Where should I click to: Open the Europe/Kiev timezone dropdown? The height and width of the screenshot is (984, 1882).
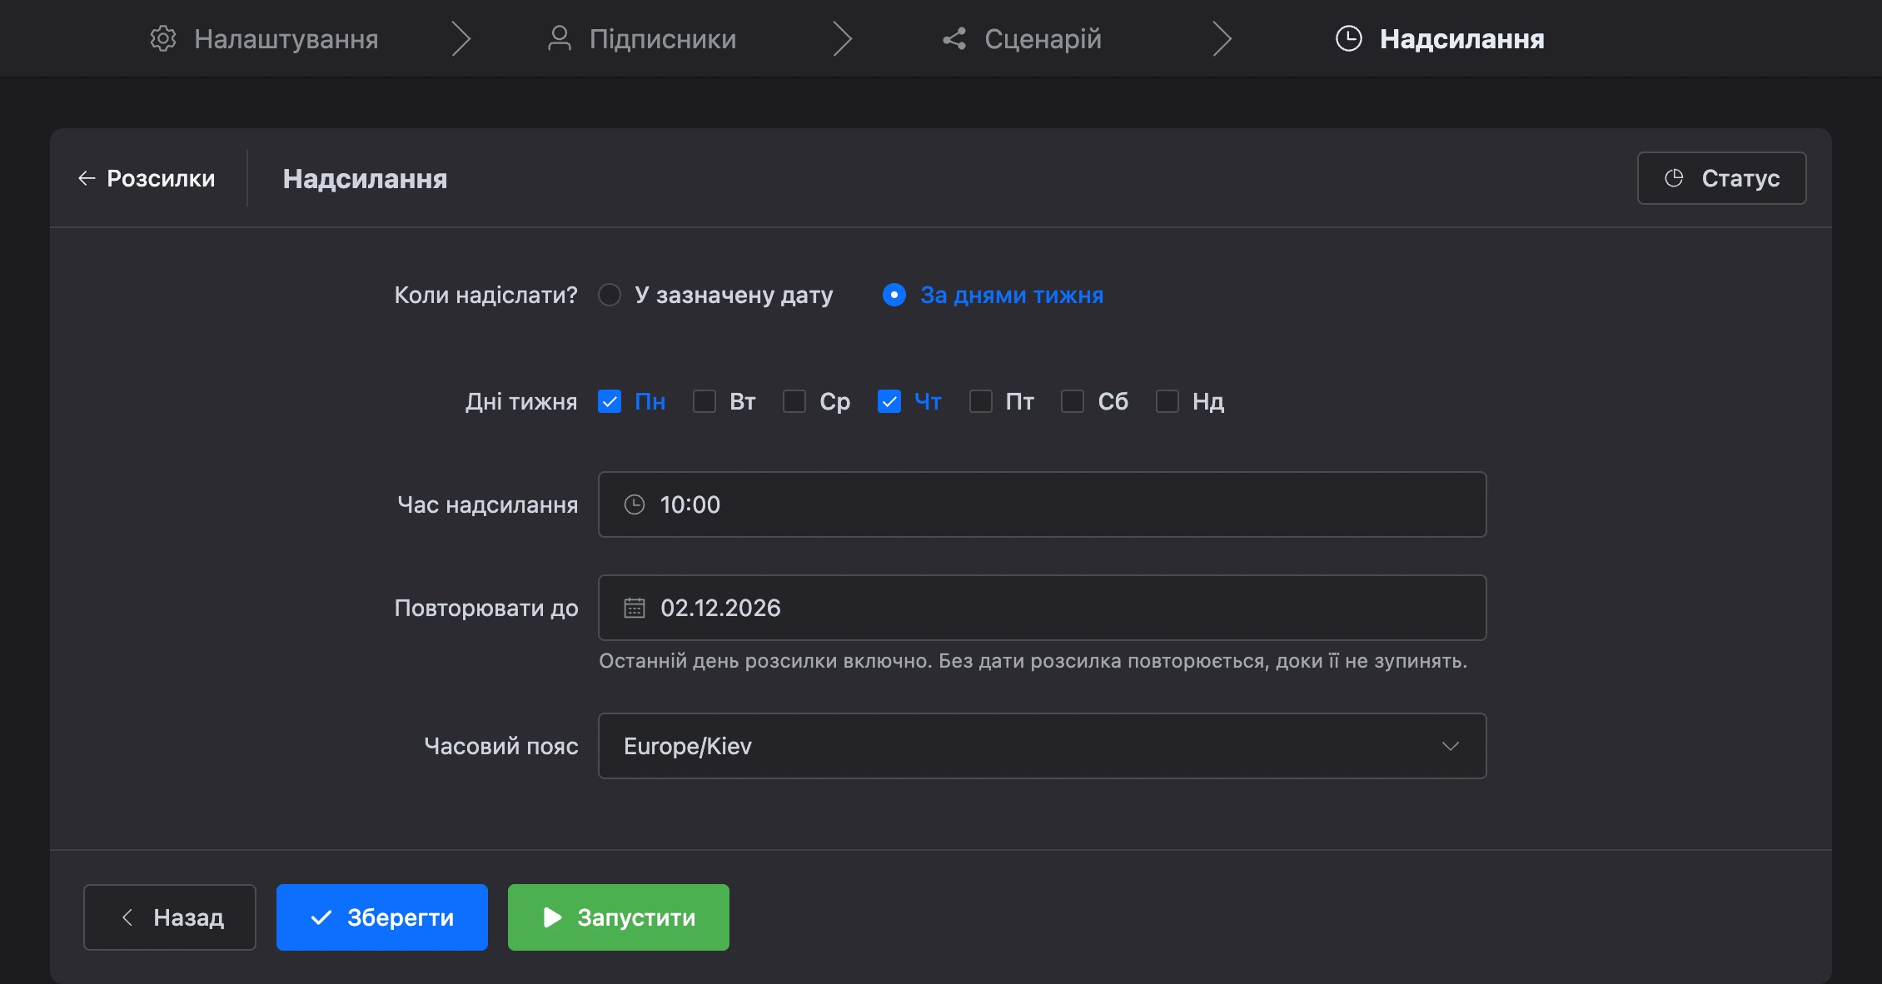coord(1042,746)
